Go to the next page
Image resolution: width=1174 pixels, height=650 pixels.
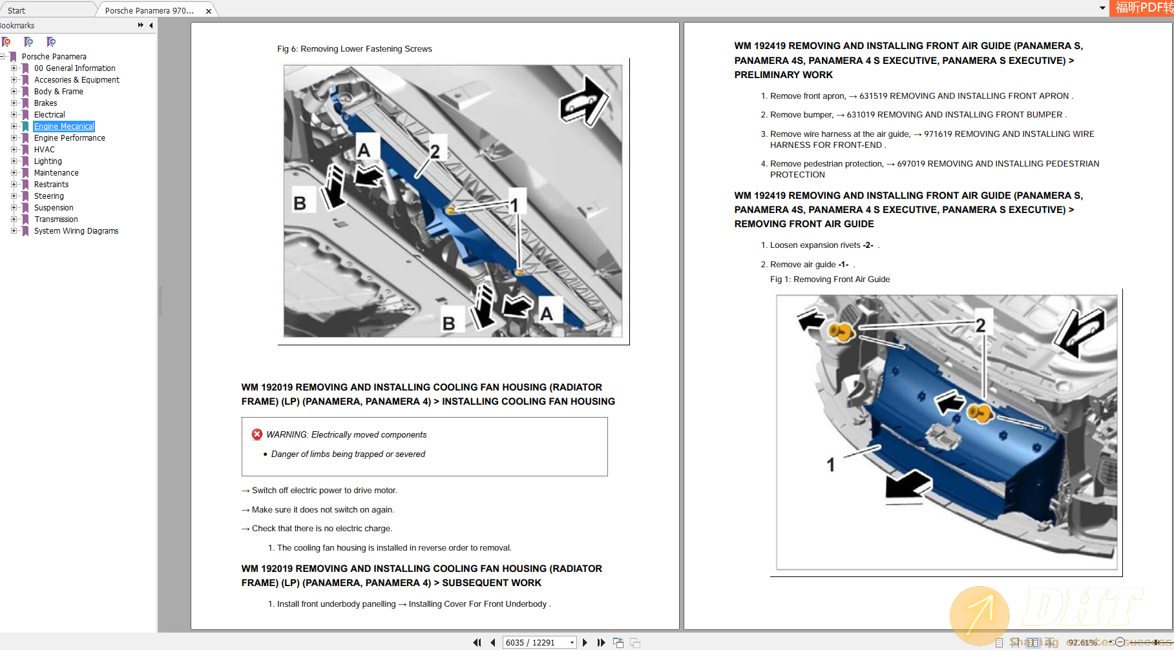585,642
